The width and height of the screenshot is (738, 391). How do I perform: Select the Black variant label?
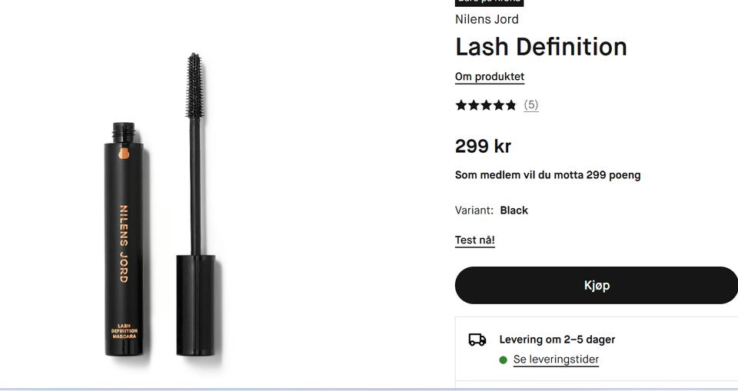pyautogui.click(x=514, y=210)
